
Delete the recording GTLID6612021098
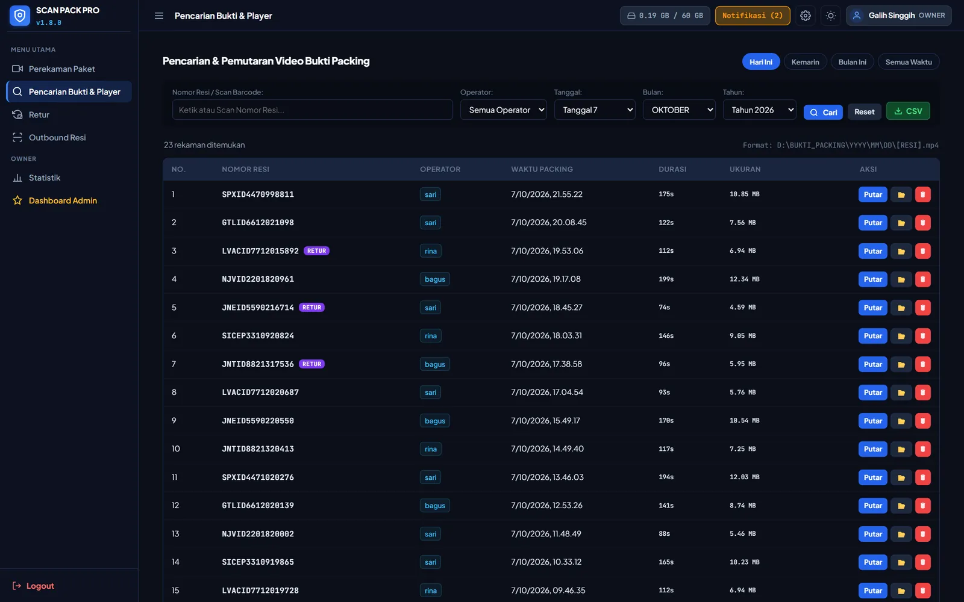[923, 223]
